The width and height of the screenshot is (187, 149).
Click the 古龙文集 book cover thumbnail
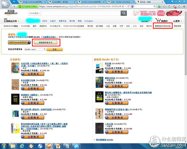click(x=15, y=68)
